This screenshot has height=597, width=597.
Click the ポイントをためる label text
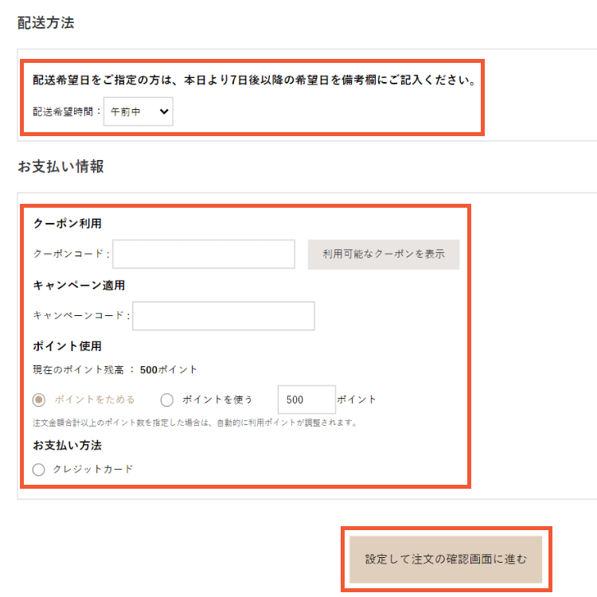click(94, 400)
